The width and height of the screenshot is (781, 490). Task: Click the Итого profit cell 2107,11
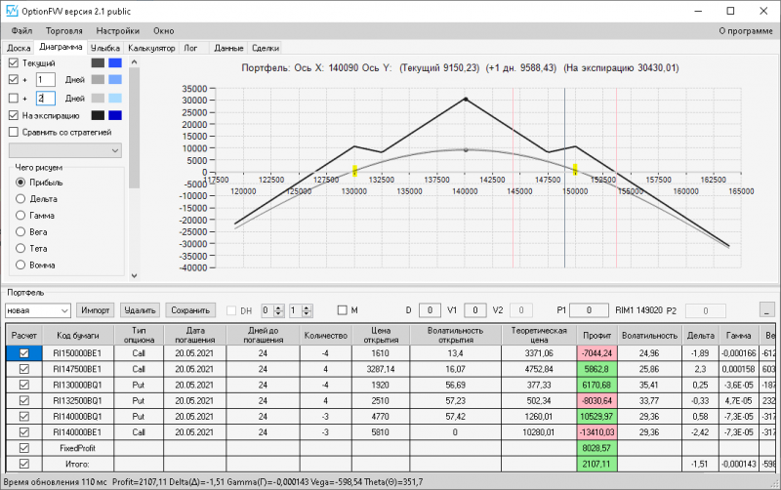596,464
